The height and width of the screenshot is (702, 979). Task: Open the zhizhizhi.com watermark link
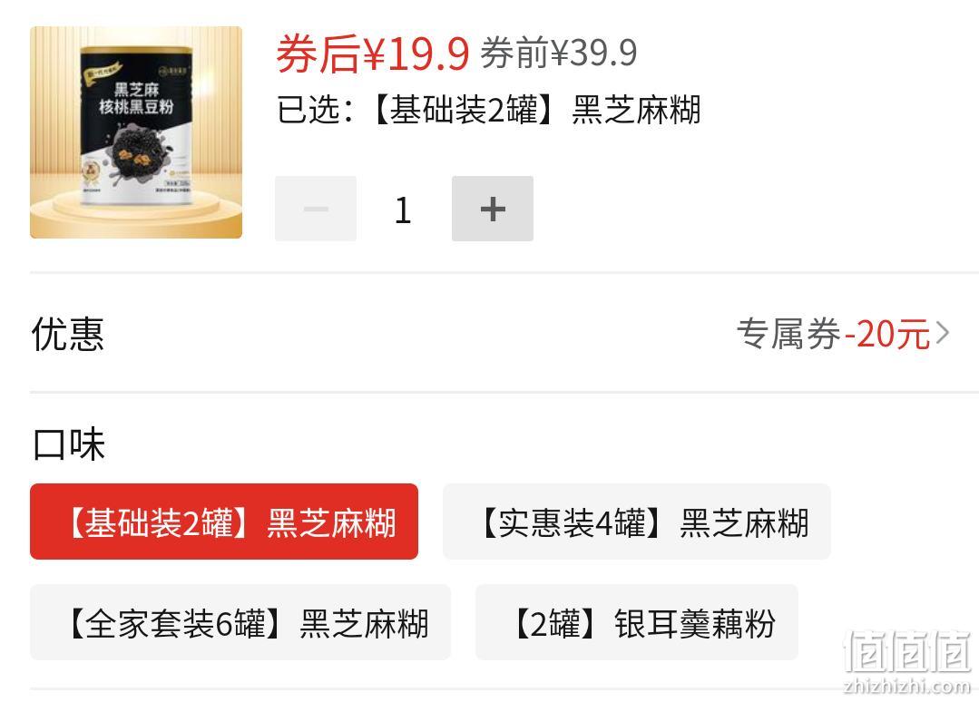click(x=906, y=686)
